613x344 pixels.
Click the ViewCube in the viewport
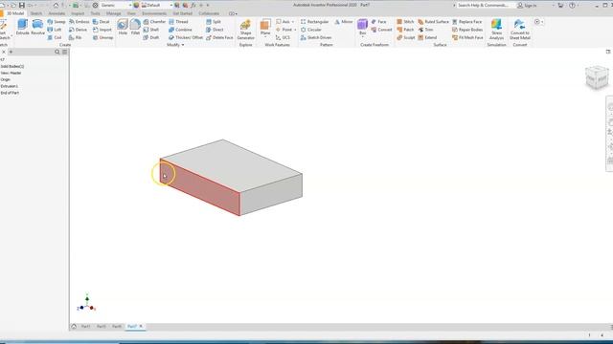point(597,77)
